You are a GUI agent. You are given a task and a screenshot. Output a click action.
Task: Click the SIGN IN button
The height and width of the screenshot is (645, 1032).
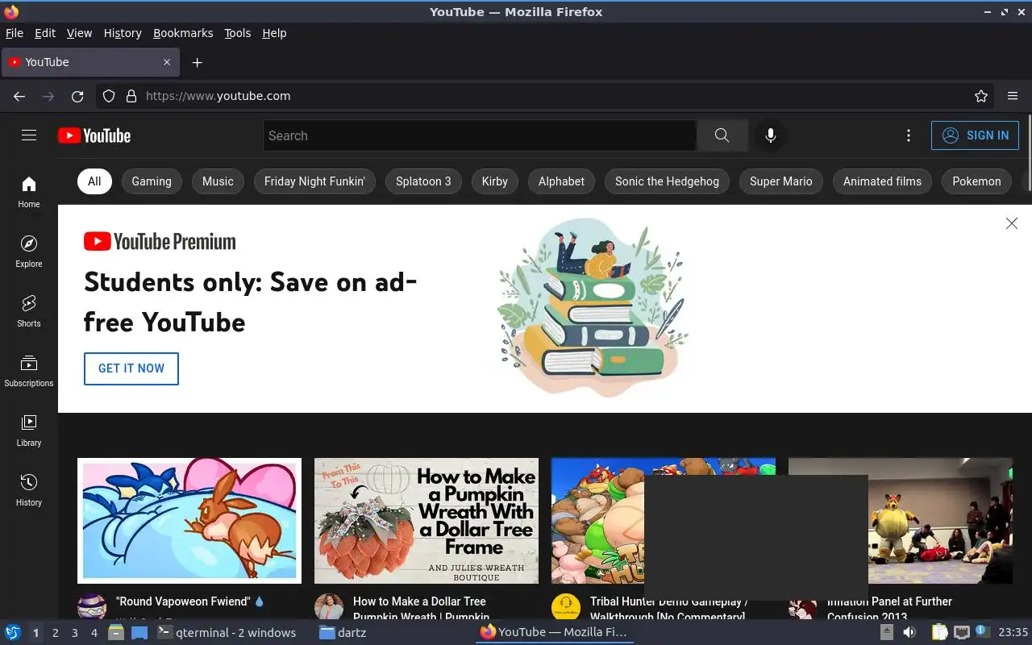pos(975,135)
